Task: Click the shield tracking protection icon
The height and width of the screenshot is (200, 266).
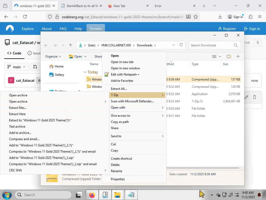Action: click(50, 17)
